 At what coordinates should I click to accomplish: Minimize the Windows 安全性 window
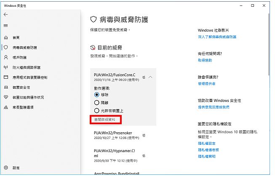(241, 5)
